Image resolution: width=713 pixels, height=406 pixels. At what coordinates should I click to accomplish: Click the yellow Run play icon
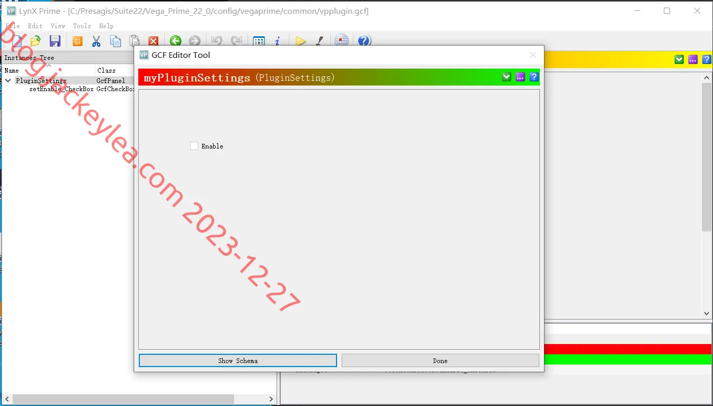point(301,41)
